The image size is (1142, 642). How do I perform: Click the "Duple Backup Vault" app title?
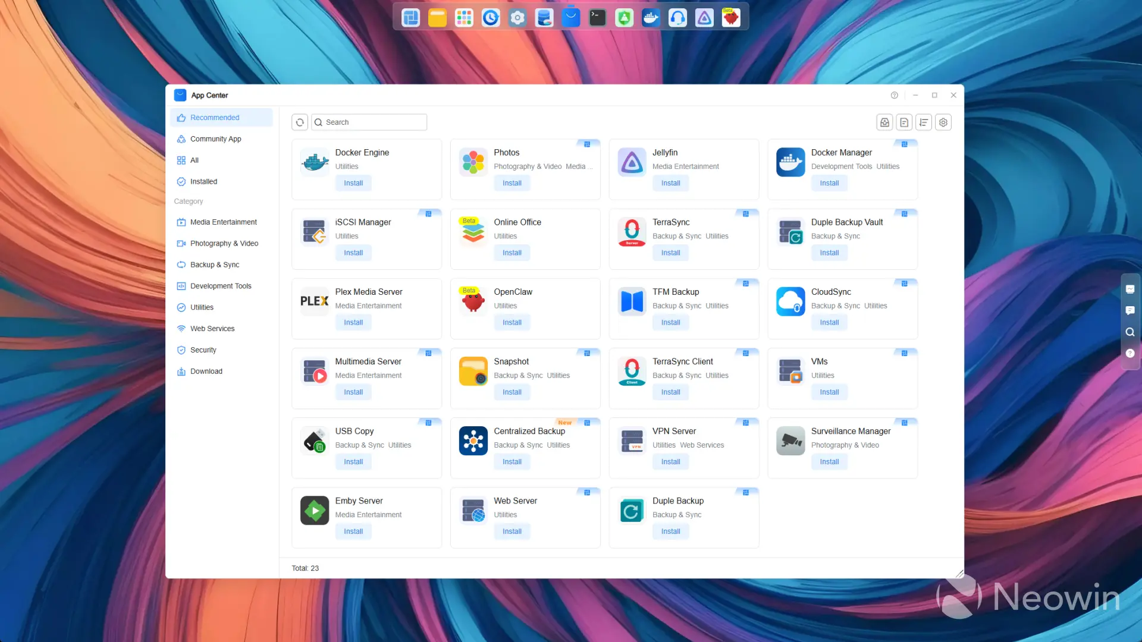pyautogui.click(x=847, y=222)
